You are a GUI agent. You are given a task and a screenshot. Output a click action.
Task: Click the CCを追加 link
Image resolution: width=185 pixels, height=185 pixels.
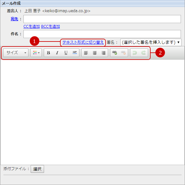[32, 27]
